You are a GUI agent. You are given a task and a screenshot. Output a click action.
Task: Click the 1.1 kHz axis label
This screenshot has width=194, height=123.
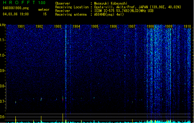3,40
